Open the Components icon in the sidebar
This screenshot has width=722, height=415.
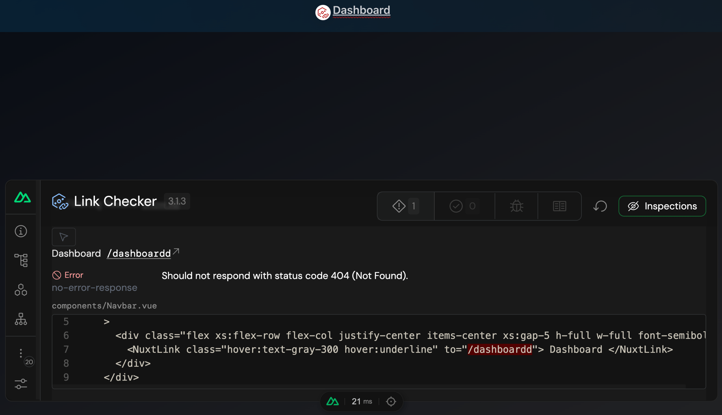(21, 290)
